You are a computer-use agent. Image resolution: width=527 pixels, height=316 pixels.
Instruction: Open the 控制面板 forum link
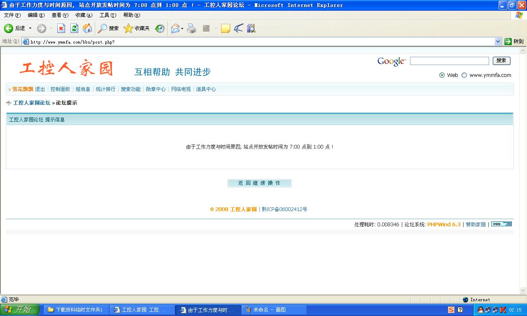point(60,89)
